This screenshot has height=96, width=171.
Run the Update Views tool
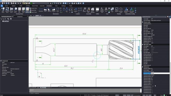tap(23, 10)
